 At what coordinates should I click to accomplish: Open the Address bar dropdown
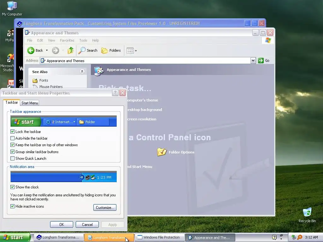pyautogui.click(x=253, y=60)
